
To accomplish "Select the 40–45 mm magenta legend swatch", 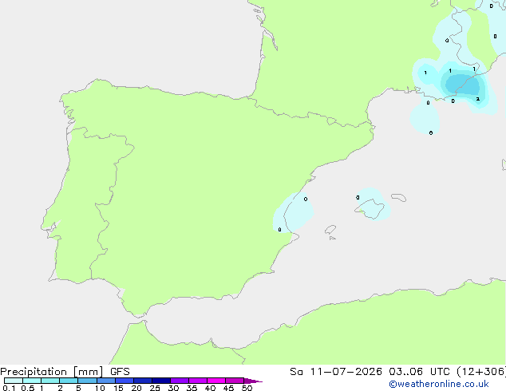I will (x=216, y=381).
